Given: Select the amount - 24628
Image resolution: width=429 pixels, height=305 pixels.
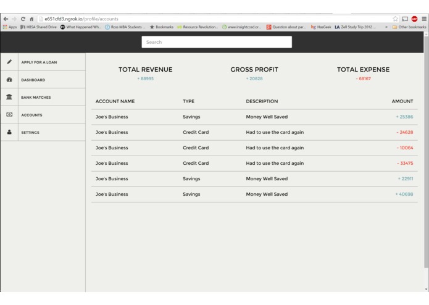Looking at the screenshot, I should pos(405,132).
